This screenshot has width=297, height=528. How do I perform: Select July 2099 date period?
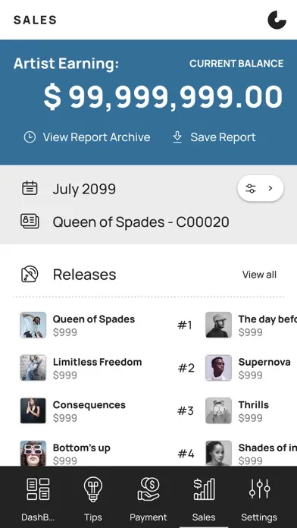click(x=84, y=189)
